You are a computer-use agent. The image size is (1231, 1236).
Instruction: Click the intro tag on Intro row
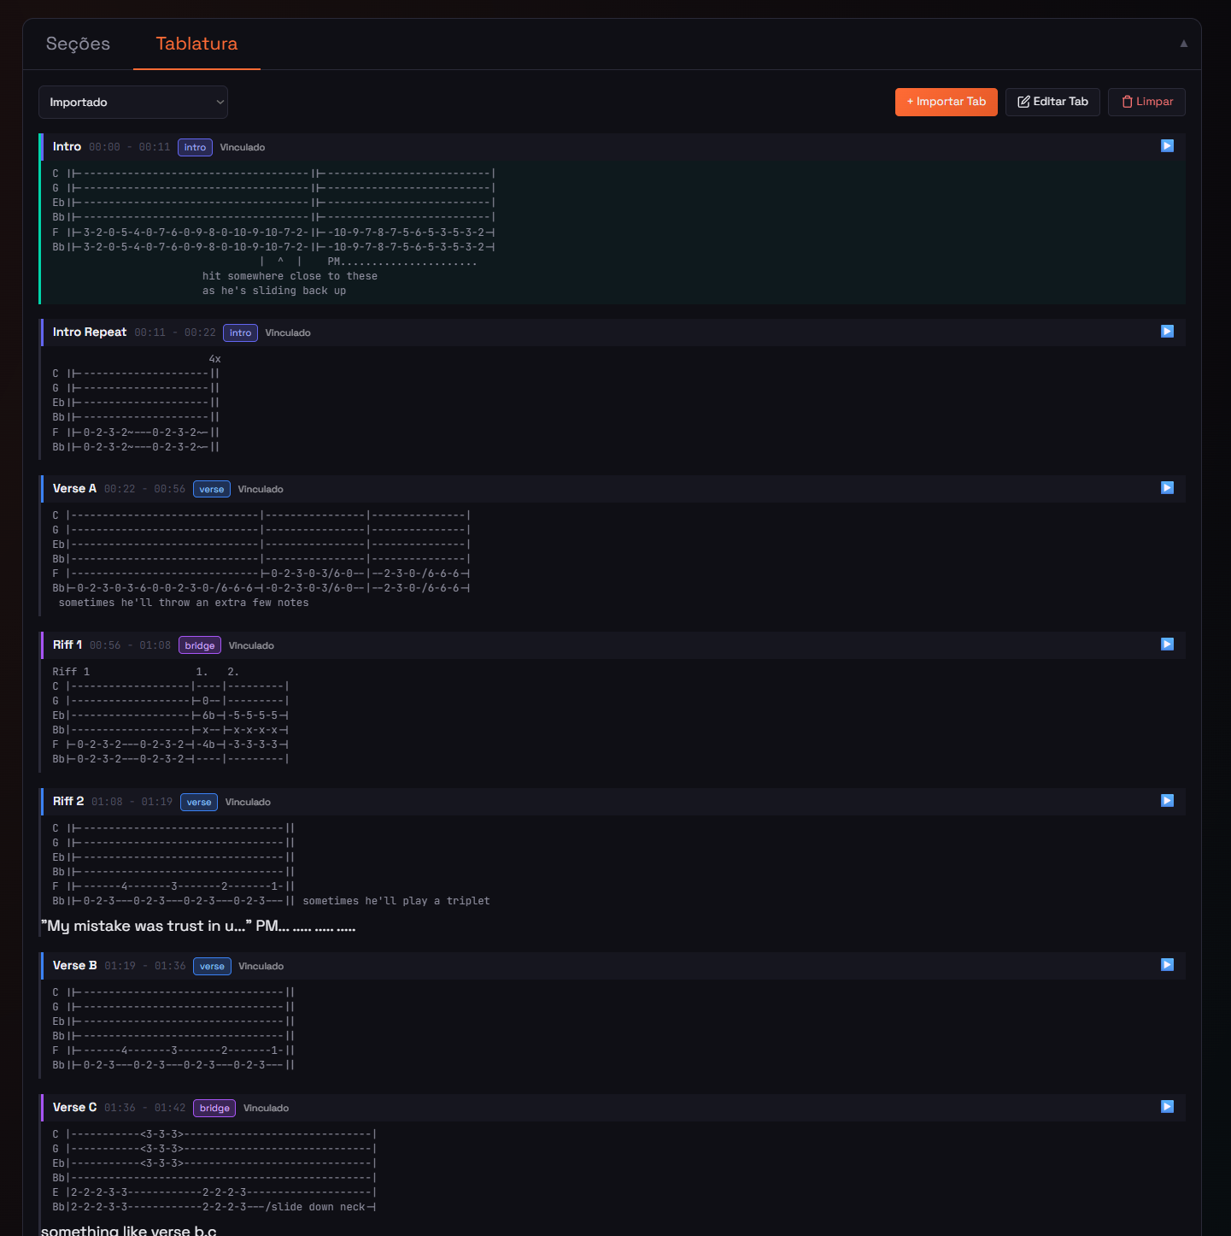(195, 147)
